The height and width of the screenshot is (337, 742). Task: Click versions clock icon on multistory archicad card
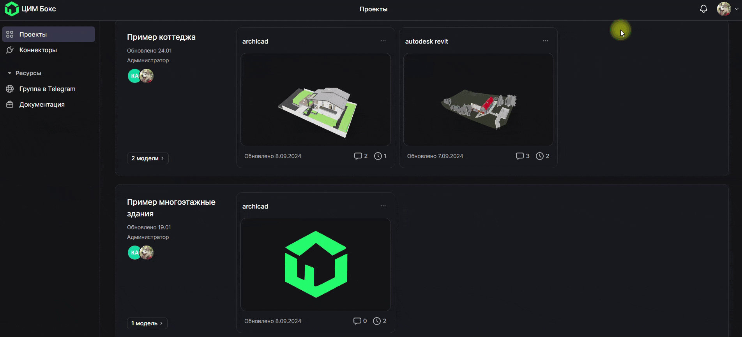tap(377, 321)
